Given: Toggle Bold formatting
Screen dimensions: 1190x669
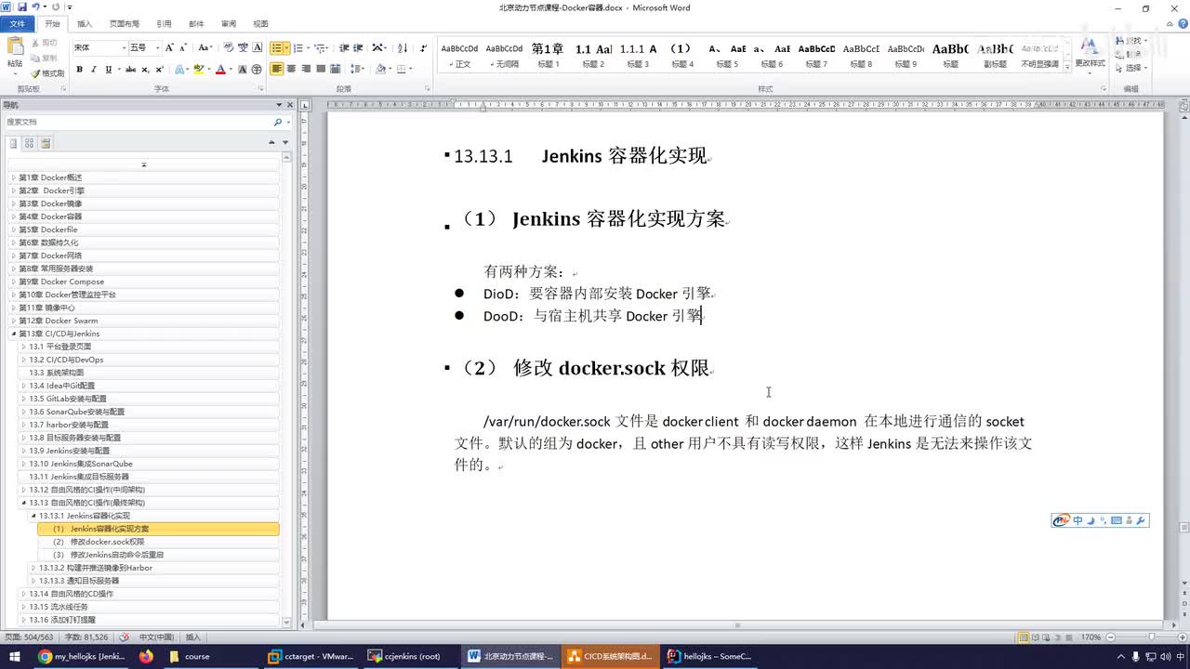Looking at the screenshot, I should point(79,70).
